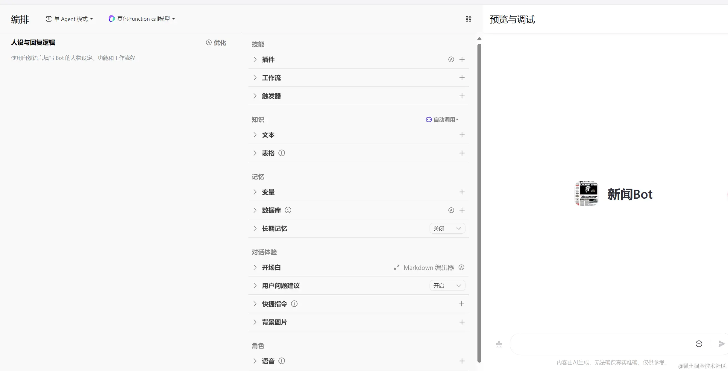728x371 pixels.
Task: Open the 自动调用 knowledge dropdown
Action: 442,120
